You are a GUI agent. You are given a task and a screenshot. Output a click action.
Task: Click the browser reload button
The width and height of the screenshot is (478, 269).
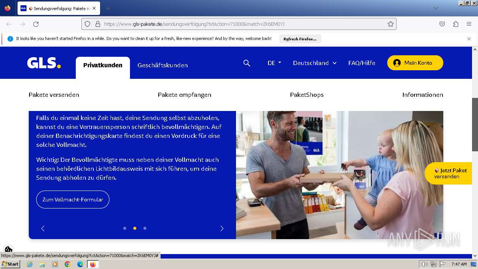(x=36, y=24)
